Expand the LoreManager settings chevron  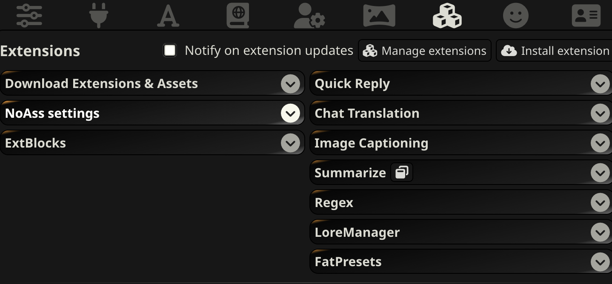point(600,233)
